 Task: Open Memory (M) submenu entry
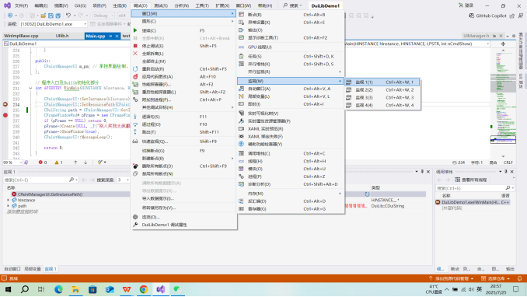tap(291, 194)
